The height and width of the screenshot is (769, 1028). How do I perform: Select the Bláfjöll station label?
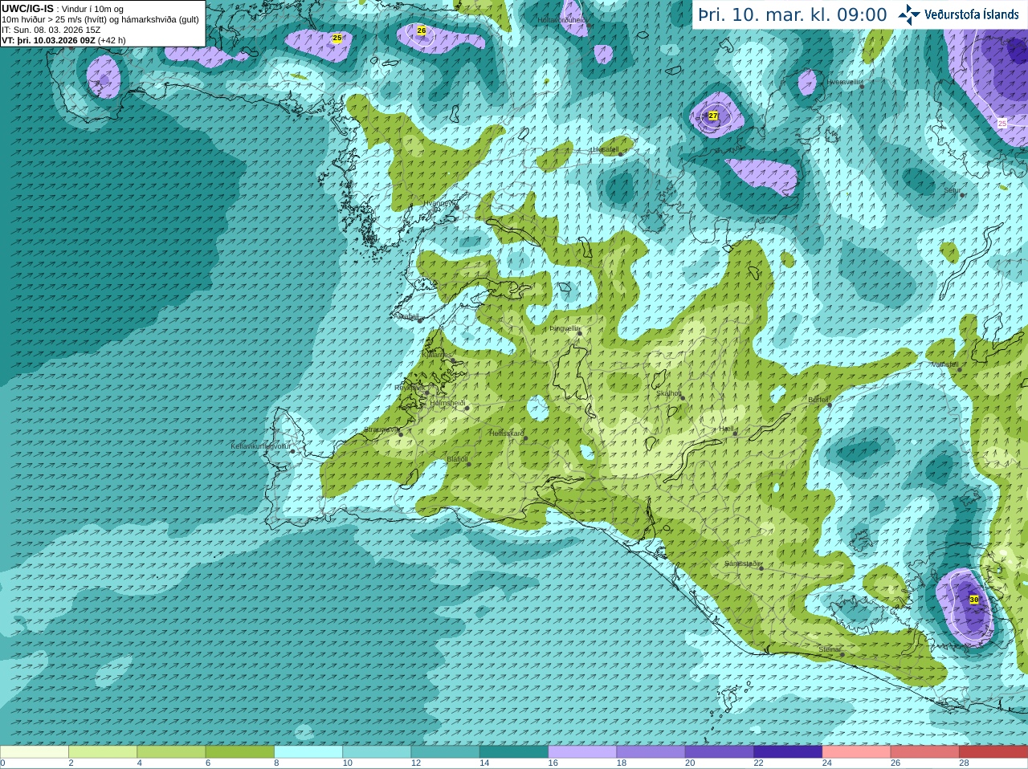point(457,459)
